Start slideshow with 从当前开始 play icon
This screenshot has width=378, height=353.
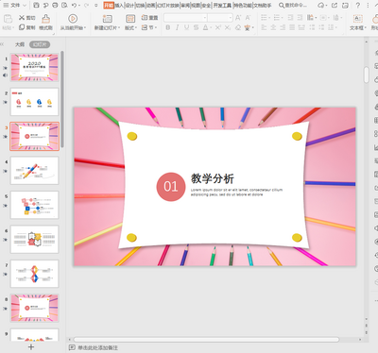click(x=73, y=19)
